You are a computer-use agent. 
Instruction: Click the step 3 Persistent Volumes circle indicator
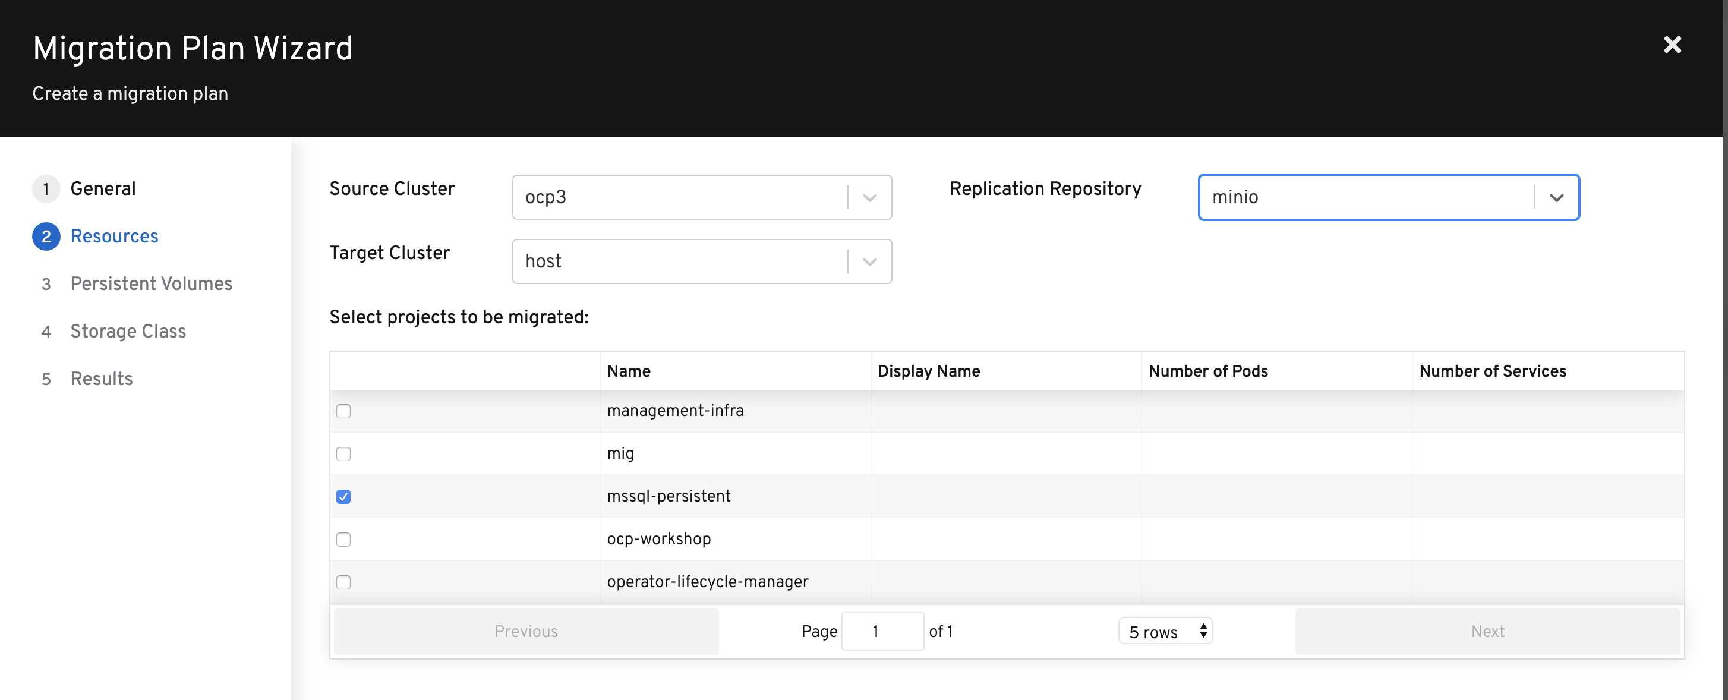point(46,283)
